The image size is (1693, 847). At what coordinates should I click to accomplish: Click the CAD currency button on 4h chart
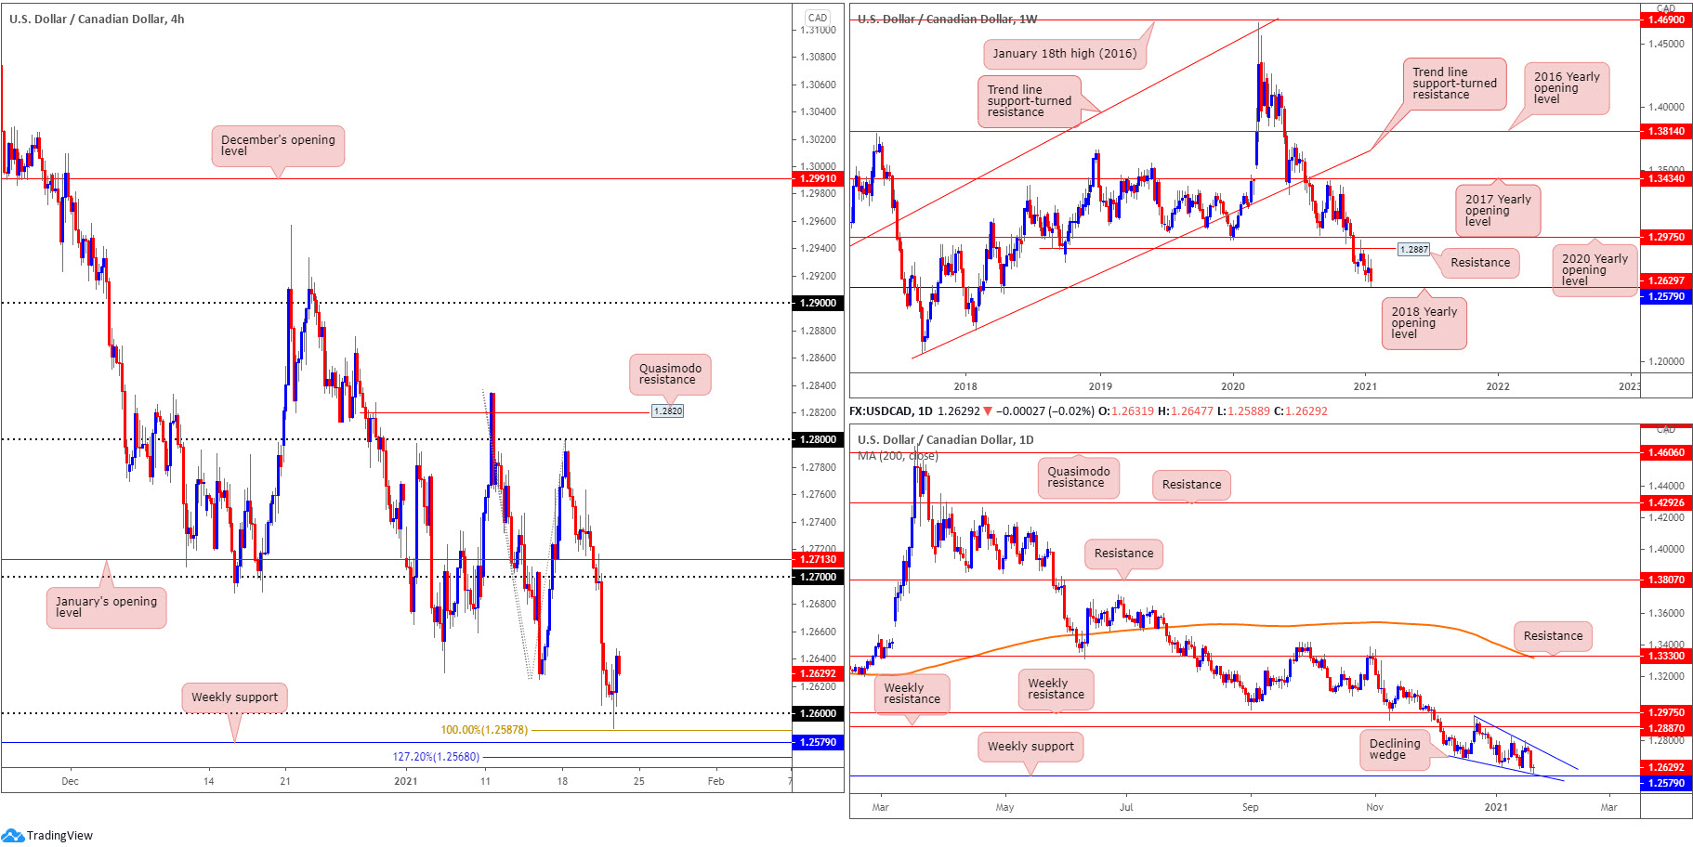tap(818, 18)
